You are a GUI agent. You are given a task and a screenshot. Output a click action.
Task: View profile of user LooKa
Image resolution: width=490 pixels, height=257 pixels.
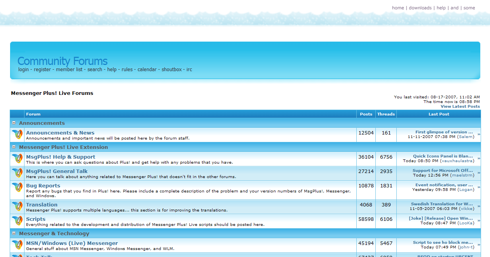[x=466, y=223]
